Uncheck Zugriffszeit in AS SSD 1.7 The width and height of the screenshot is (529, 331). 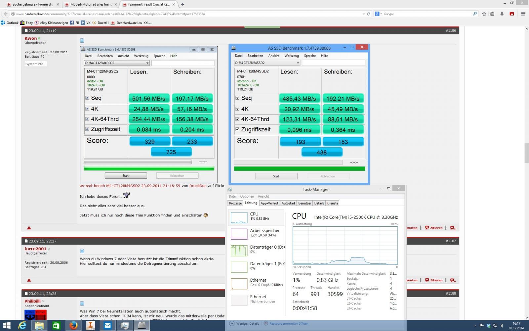point(237,129)
